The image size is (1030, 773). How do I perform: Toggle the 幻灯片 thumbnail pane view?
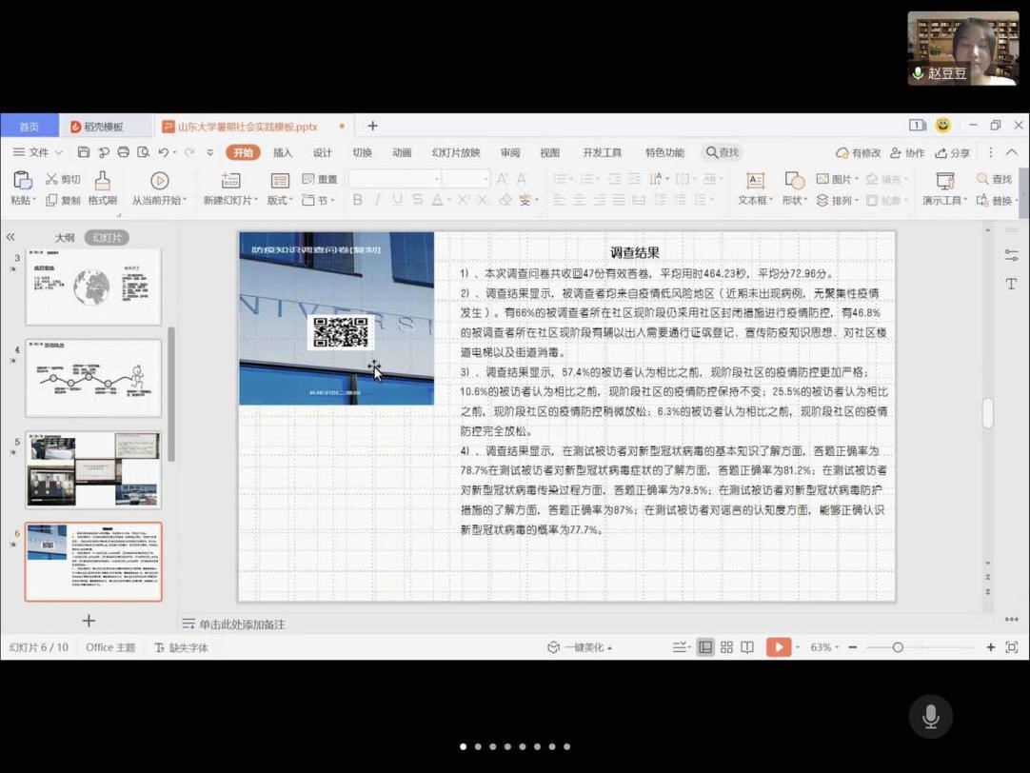click(x=107, y=238)
